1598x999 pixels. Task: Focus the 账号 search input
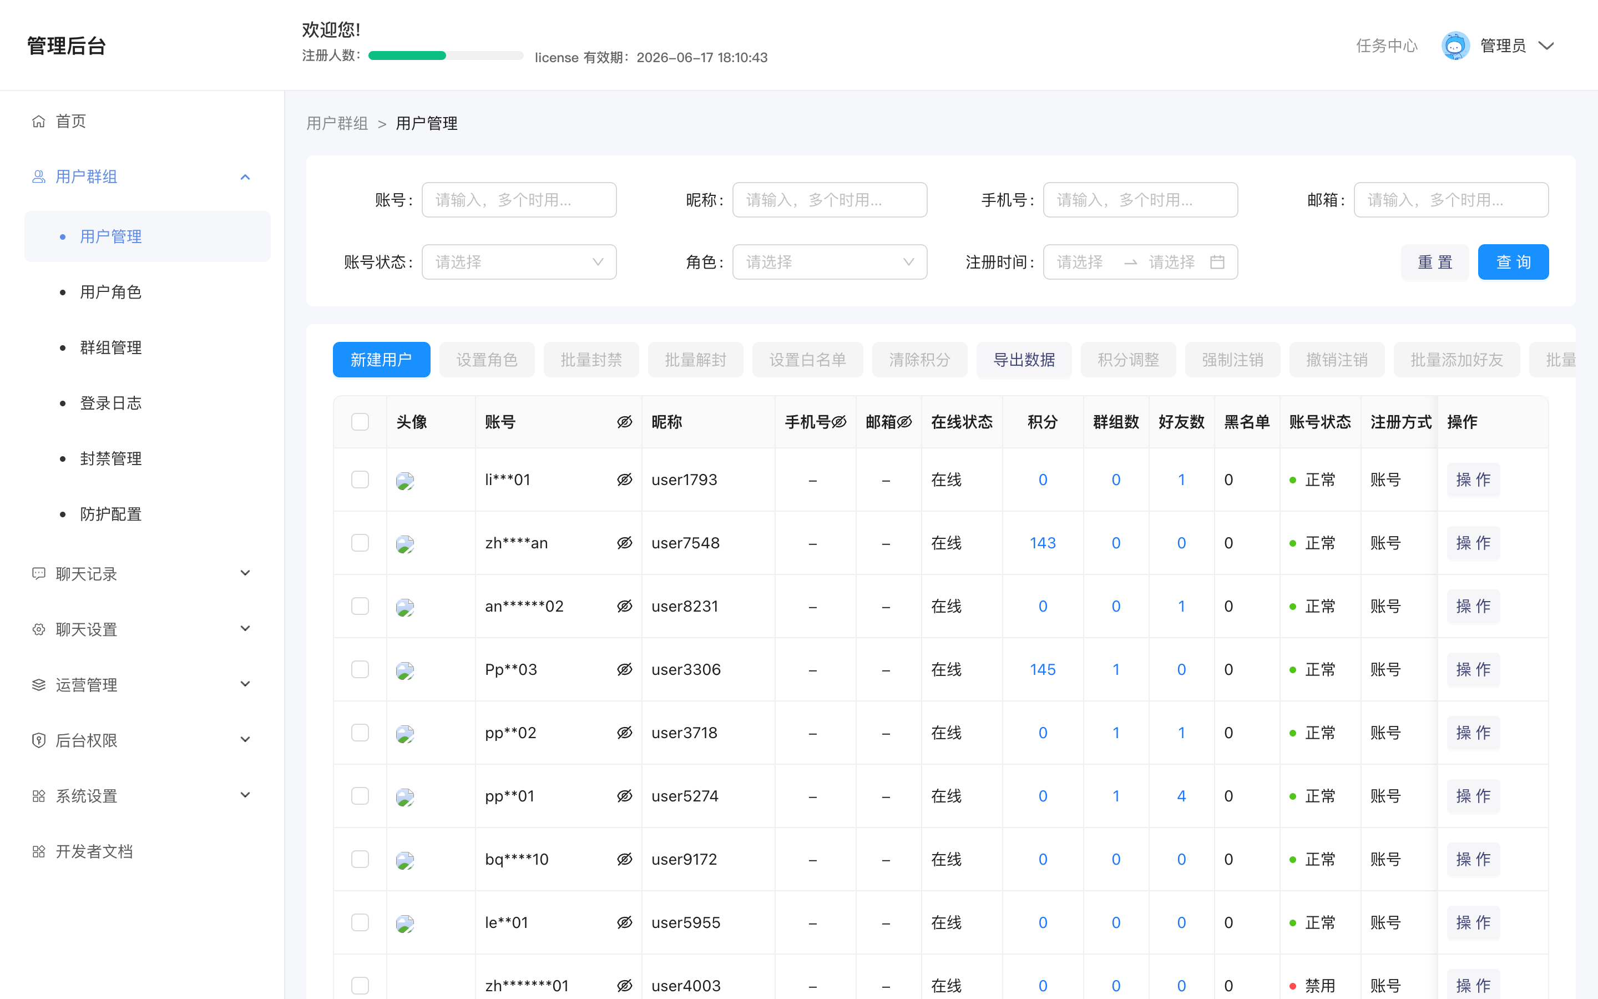tap(519, 200)
